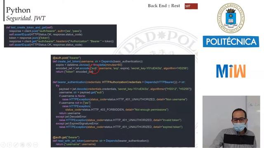The image size is (264, 148).
Task: Click the 'Invalid token' HTTPException line
Action: [x=120, y=120]
